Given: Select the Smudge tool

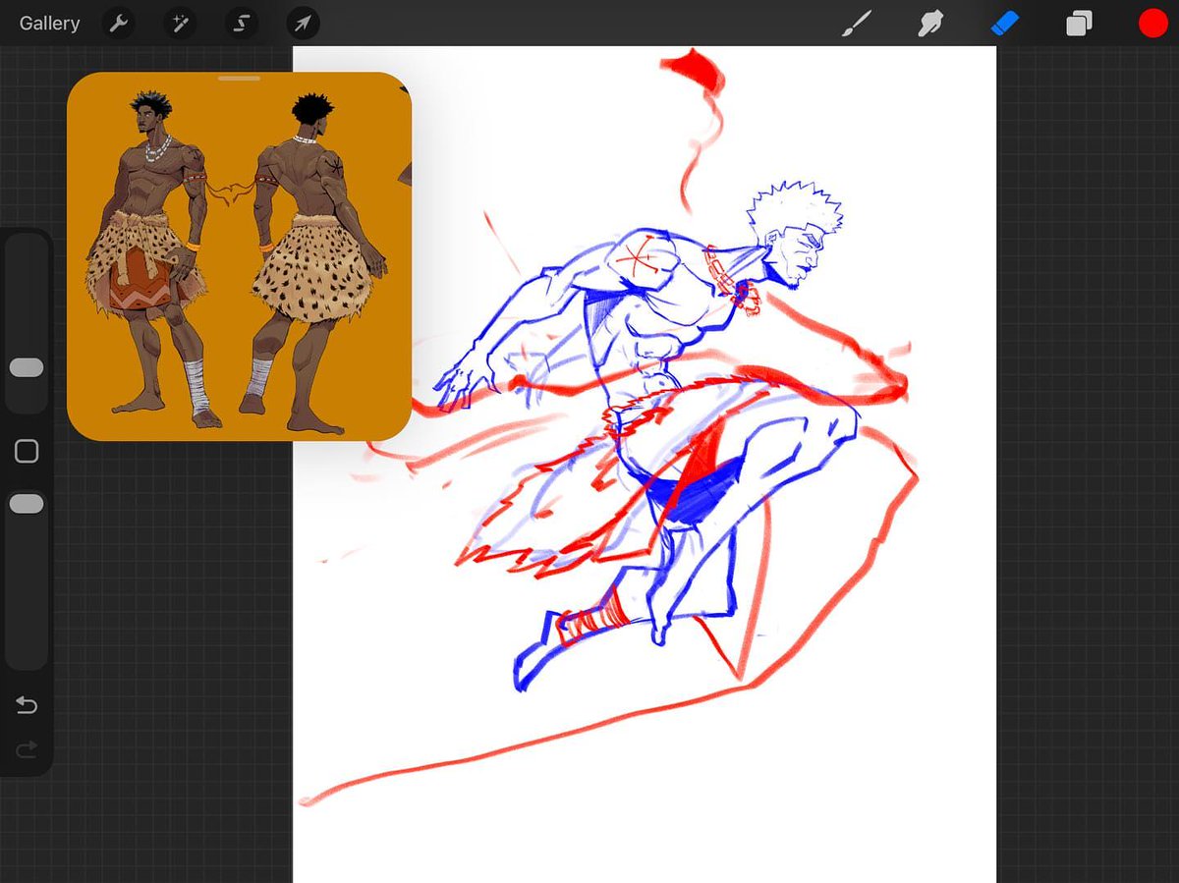Looking at the screenshot, I should tap(930, 24).
